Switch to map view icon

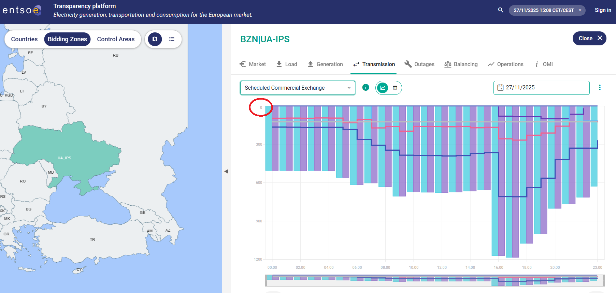point(155,39)
